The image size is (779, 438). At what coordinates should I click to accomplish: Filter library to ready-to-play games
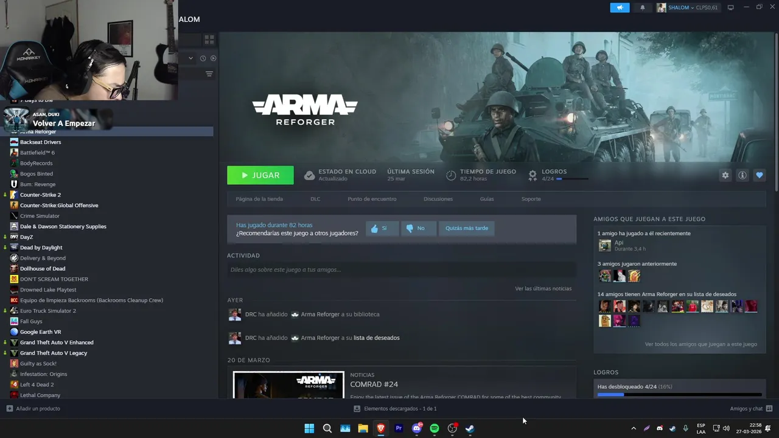click(x=213, y=58)
